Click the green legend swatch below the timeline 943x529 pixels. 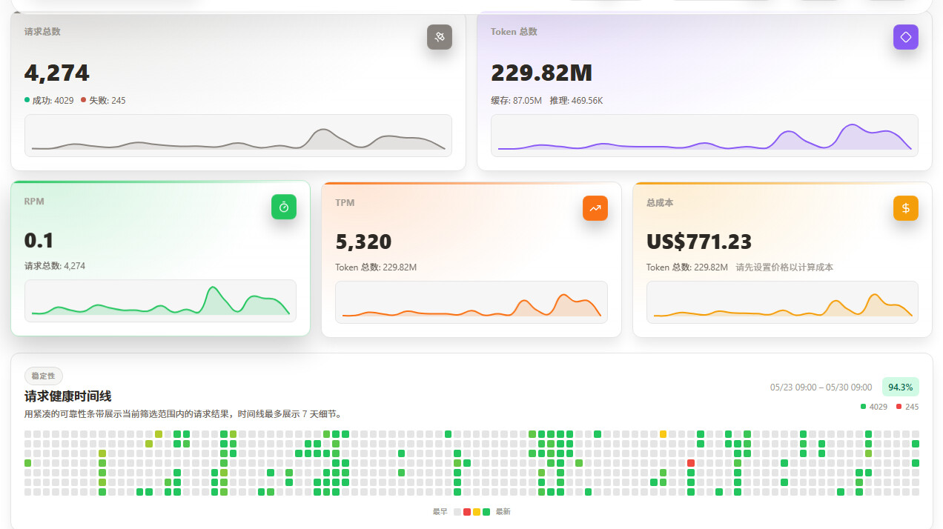[486, 512]
